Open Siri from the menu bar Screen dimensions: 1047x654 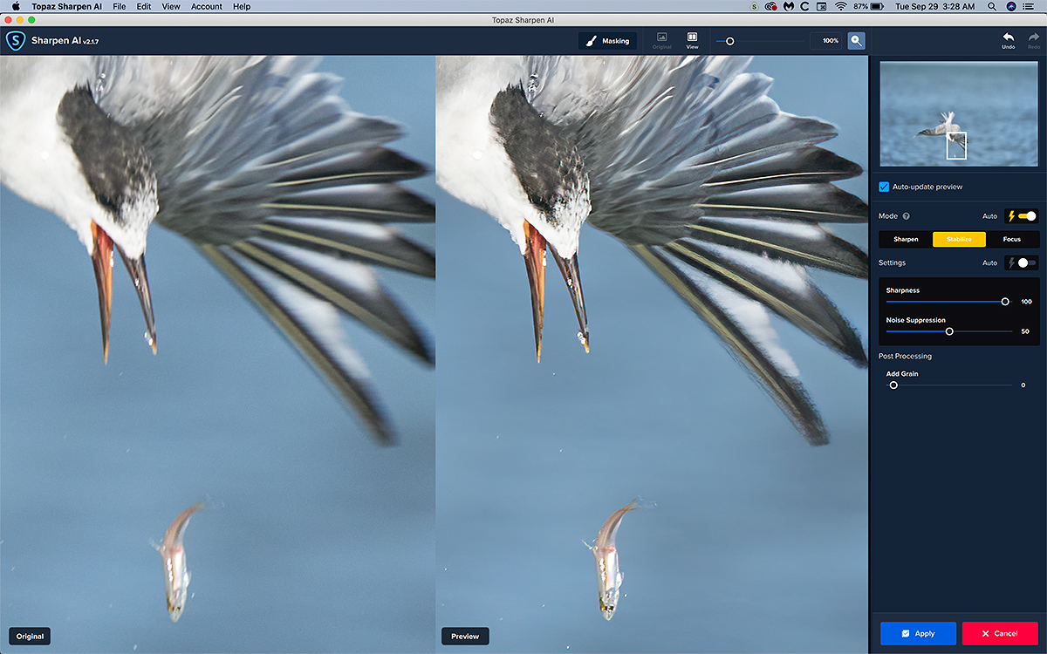pos(1011,6)
